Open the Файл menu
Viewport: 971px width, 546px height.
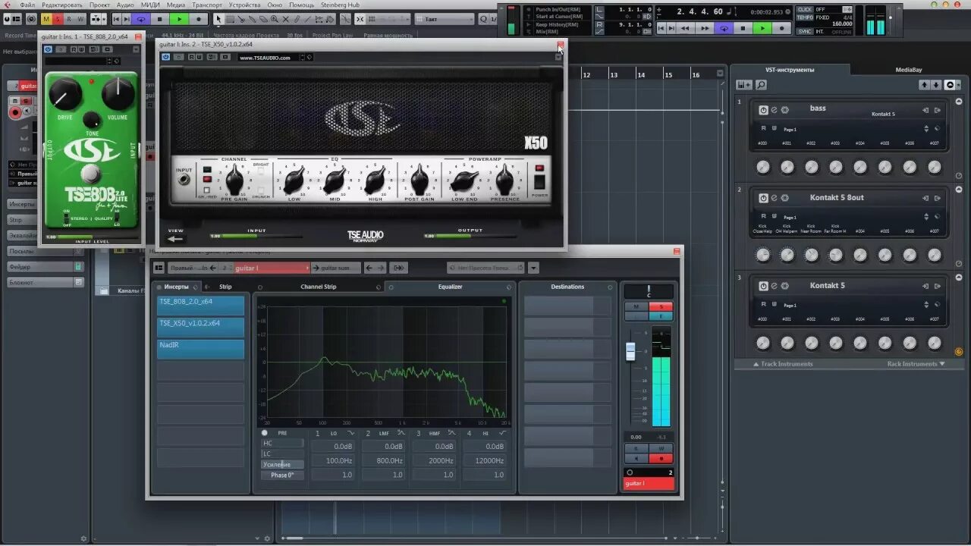[27, 5]
